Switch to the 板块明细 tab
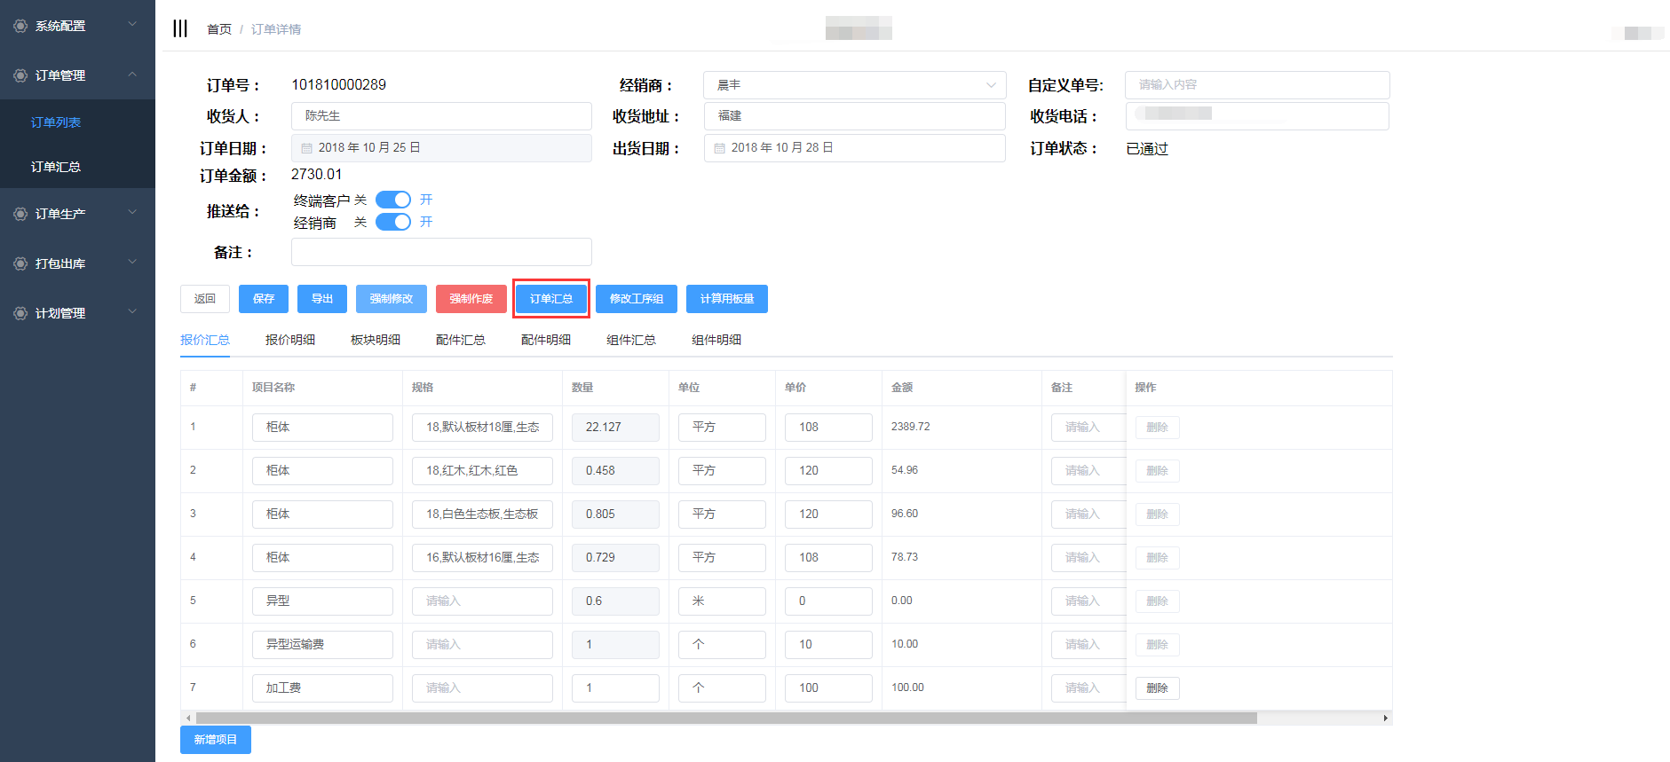 tap(375, 340)
